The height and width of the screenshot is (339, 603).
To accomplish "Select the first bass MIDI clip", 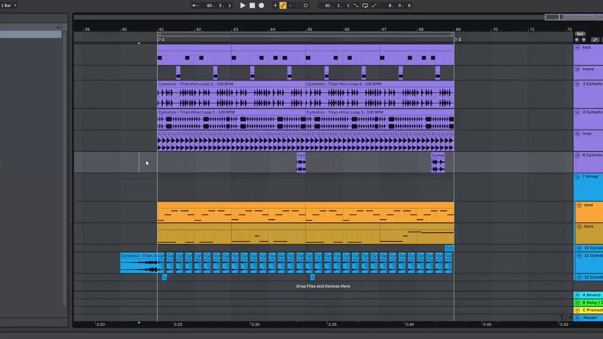I will [194, 234].
